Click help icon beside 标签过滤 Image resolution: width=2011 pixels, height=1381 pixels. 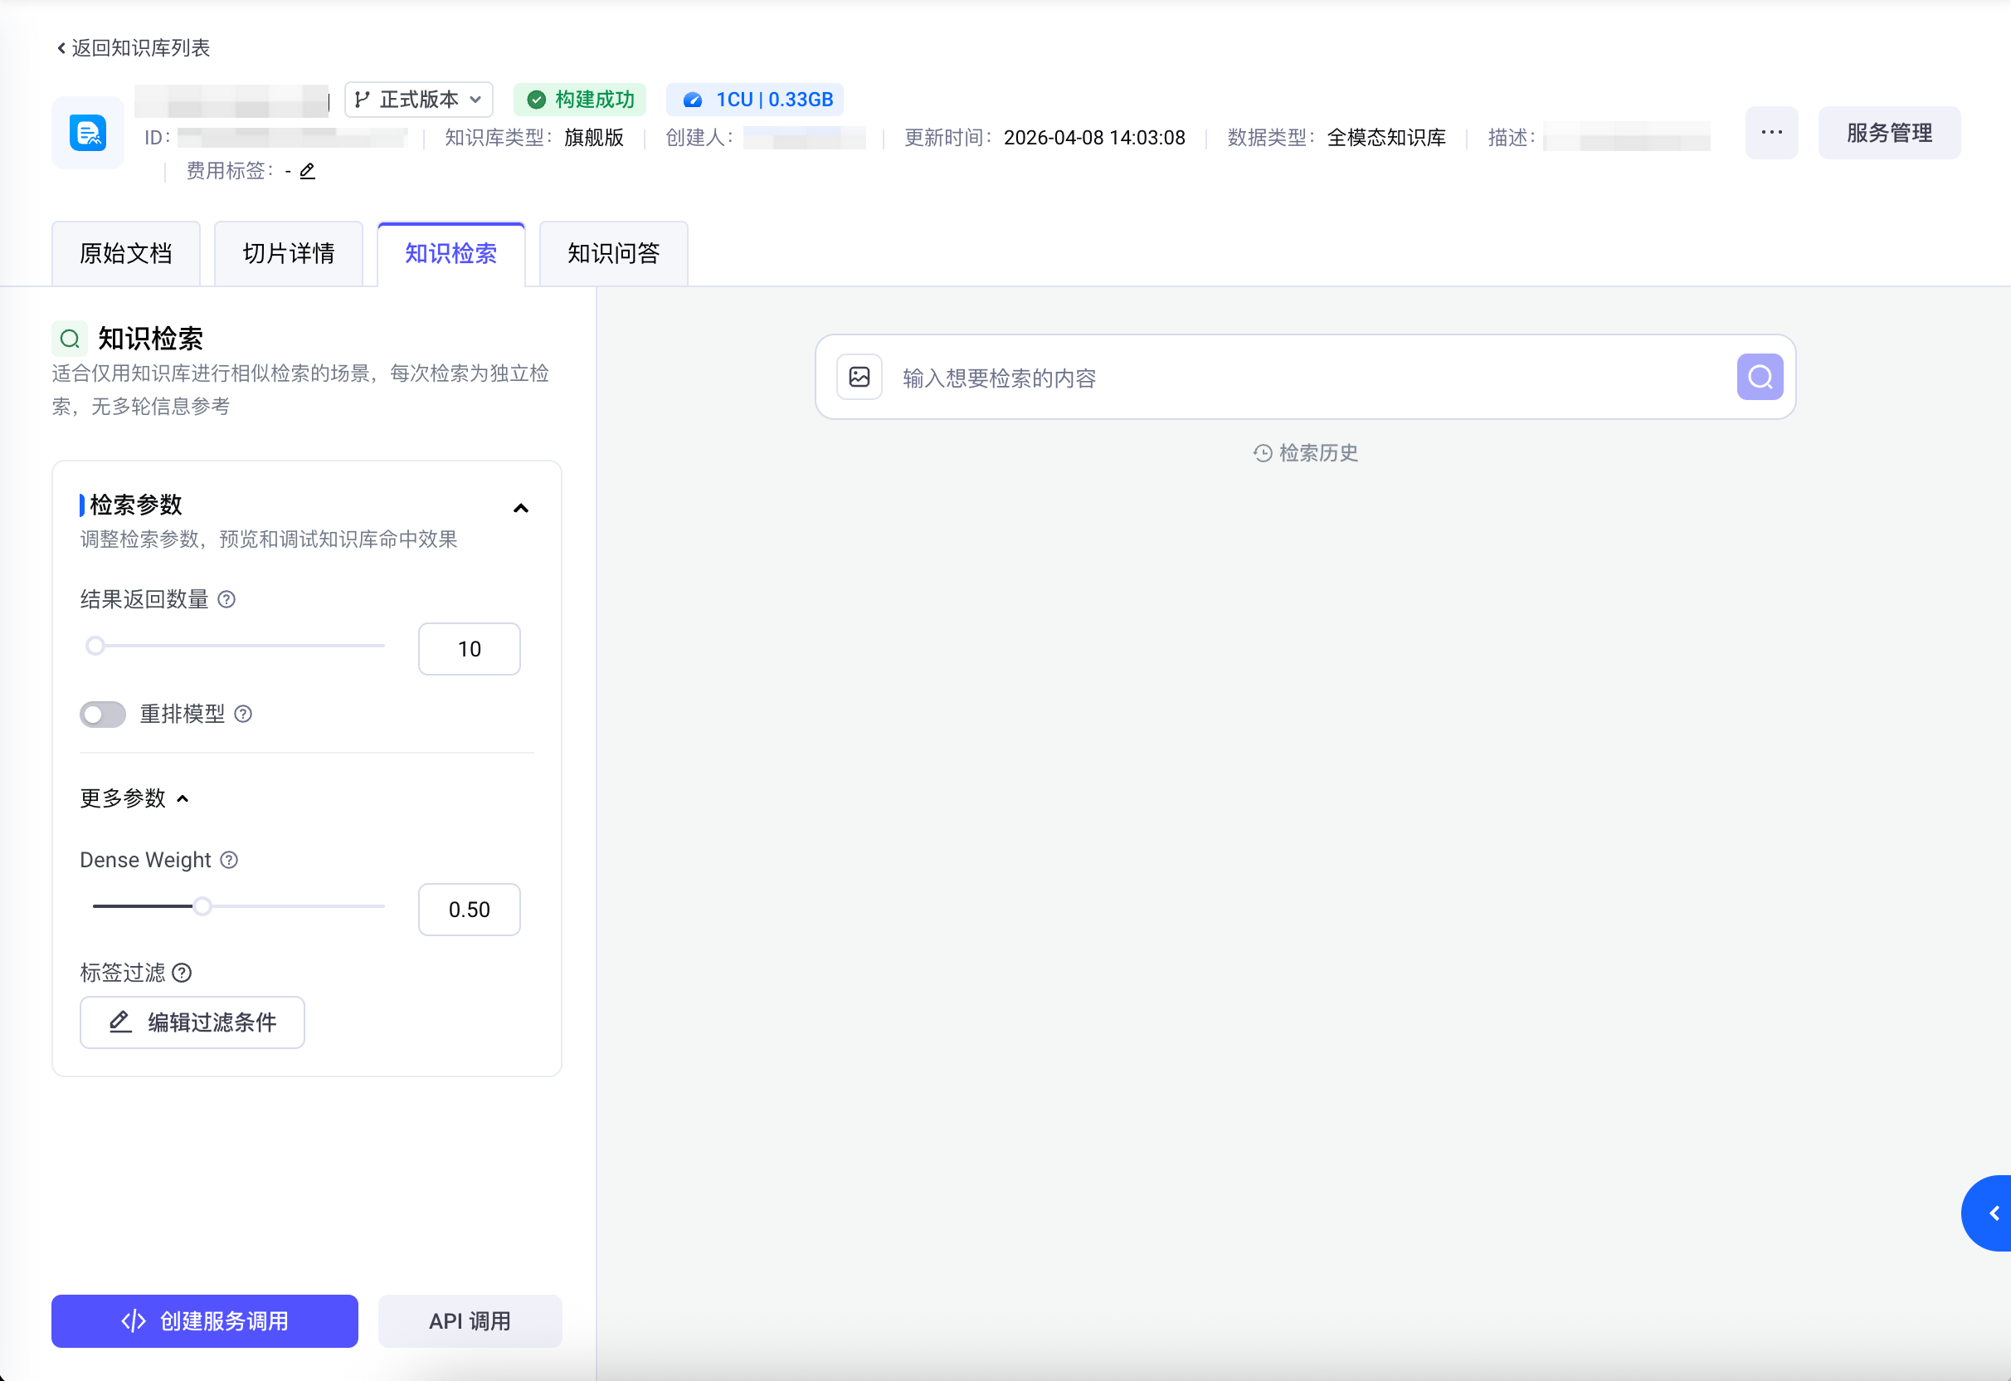click(182, 973)
